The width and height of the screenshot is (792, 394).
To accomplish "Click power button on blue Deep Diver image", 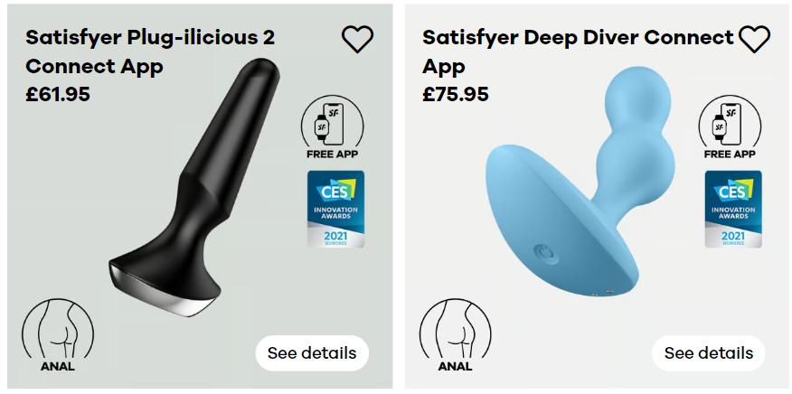I will click(x=546, y=253).
